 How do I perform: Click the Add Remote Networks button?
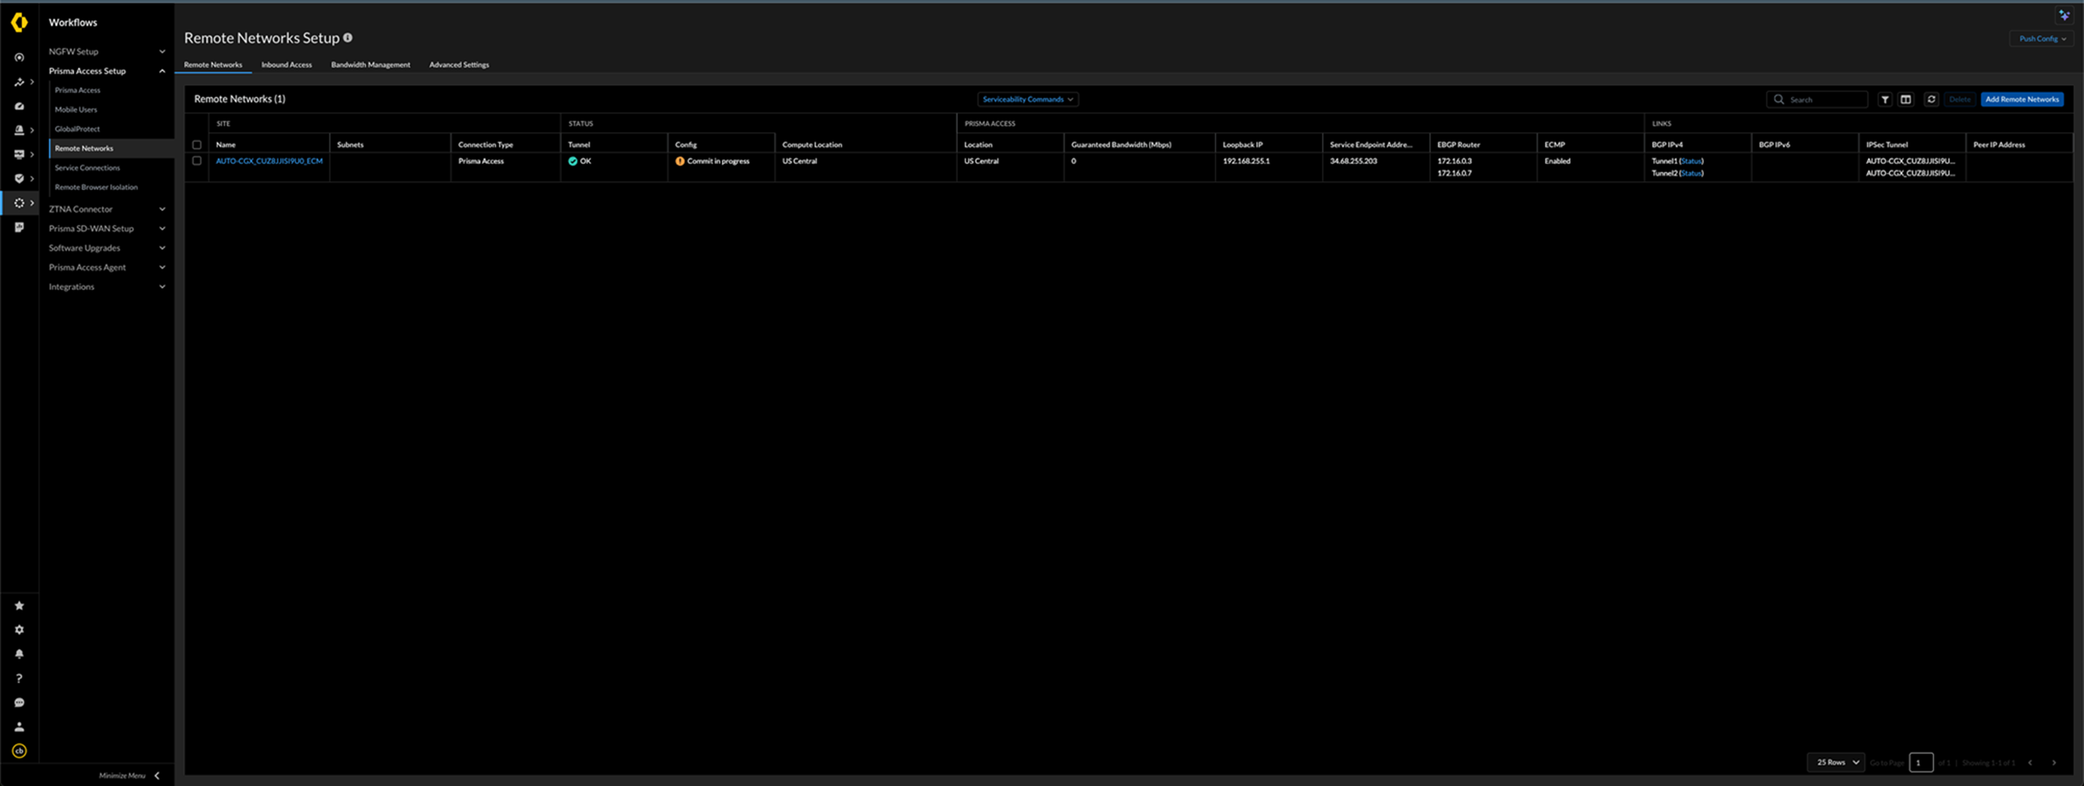tap(2021, 99)
